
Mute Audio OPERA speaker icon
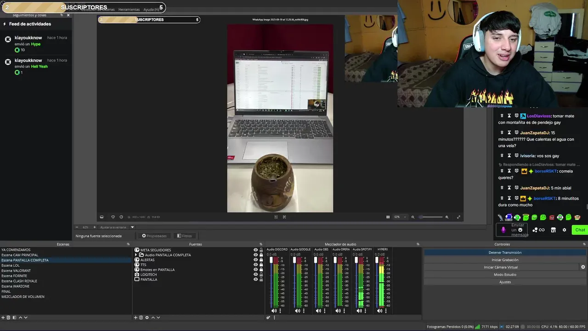click(x=338, y=311)
